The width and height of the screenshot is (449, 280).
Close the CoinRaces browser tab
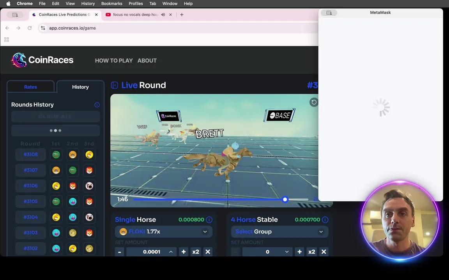[x=96, y=14]
